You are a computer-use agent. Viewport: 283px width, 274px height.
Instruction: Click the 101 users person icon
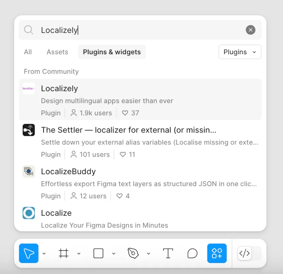[73, 154]
